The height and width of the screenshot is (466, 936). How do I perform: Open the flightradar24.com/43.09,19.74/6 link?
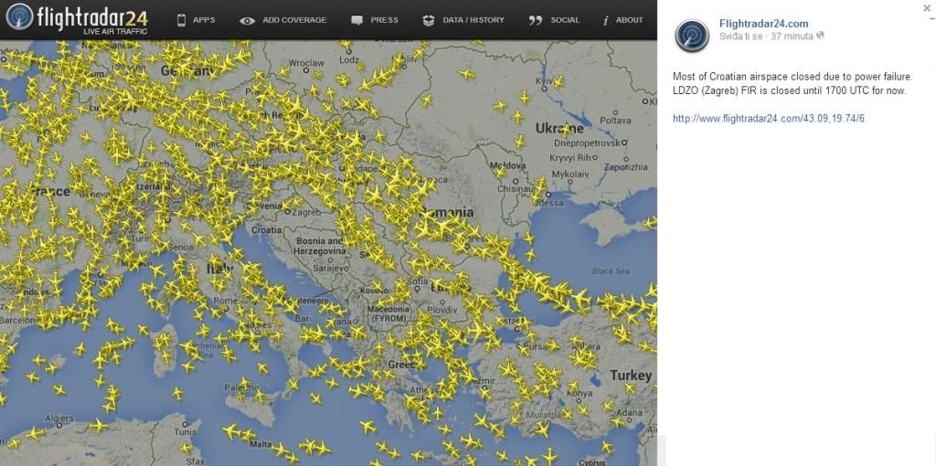[768, 119]
